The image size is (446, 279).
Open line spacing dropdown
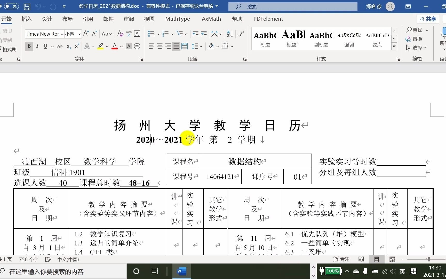[197, 46]
